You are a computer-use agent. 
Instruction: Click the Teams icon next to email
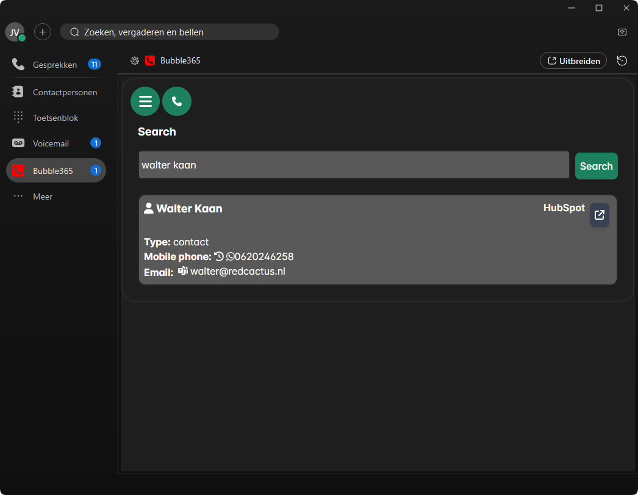click(x=182, y=271)
